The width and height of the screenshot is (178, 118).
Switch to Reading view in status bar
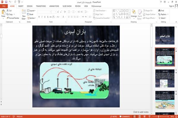144,117
